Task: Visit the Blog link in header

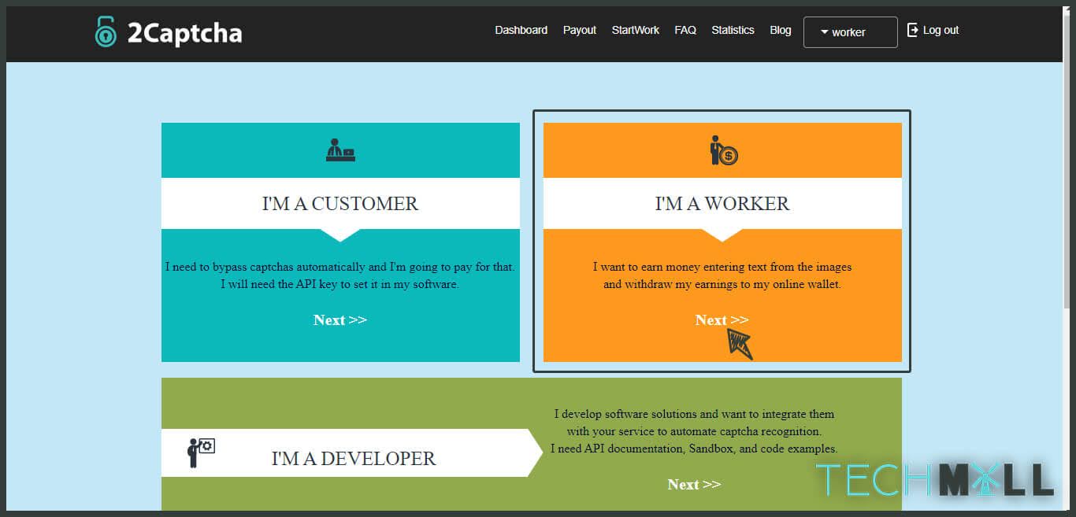Action: click(x=780, y=30)
